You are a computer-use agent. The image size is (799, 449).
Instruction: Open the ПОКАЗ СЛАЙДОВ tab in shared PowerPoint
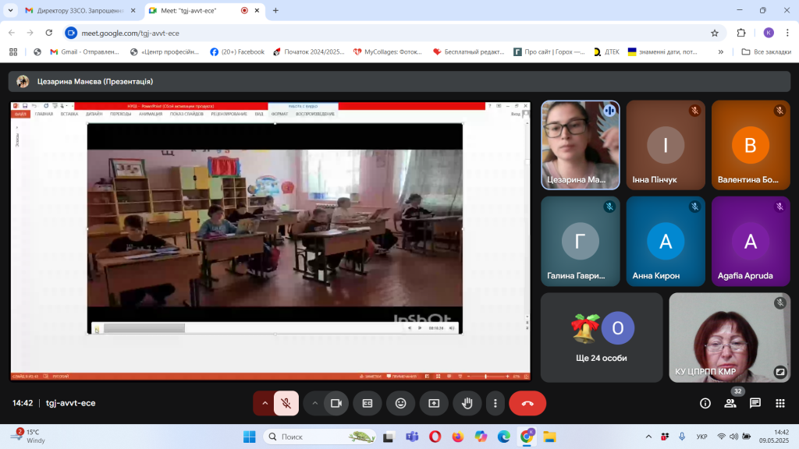pos(186,114)
